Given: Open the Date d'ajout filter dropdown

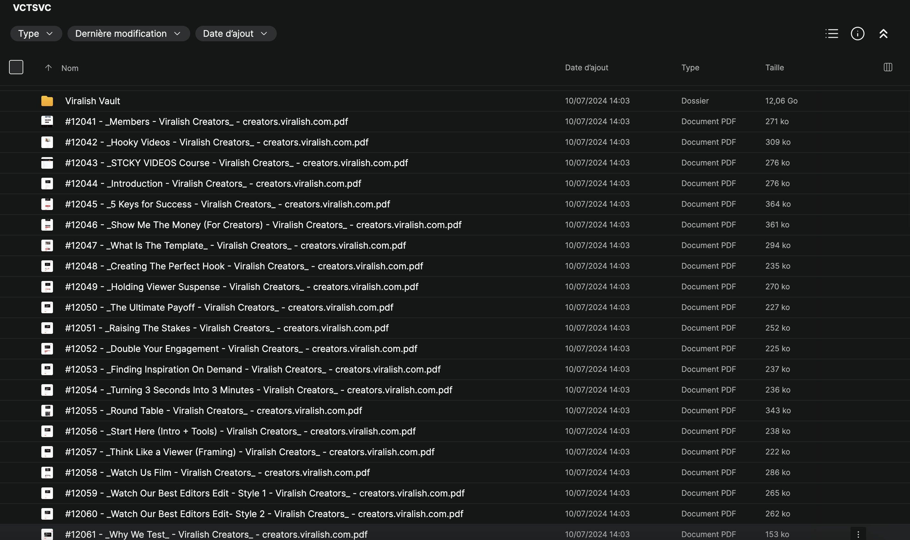Looking at the screenshot, I should click(235, 34).
